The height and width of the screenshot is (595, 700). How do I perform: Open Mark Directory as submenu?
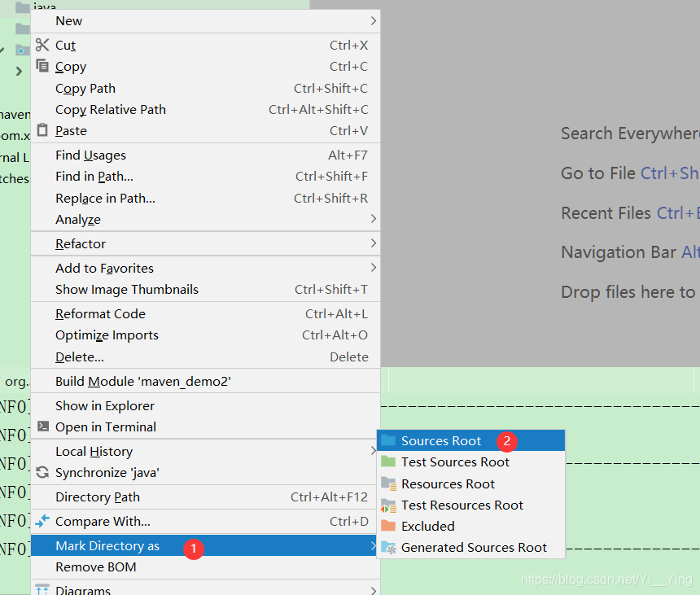pyautogui.click(x=205, y=545)
